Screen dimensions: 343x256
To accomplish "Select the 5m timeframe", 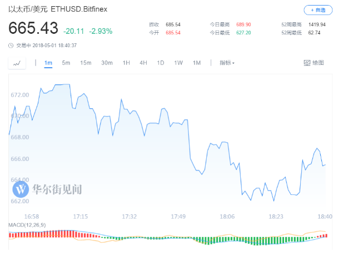I will pyautogui.click(x=66, y=63).
